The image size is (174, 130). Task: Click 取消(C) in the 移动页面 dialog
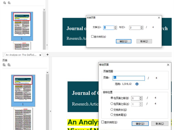click(160, 123)
